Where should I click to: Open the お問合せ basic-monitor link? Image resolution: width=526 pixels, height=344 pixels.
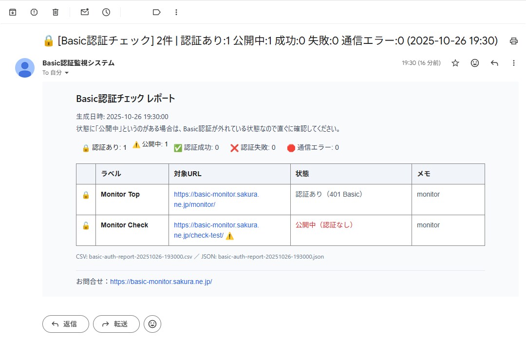tap(161, 282)
